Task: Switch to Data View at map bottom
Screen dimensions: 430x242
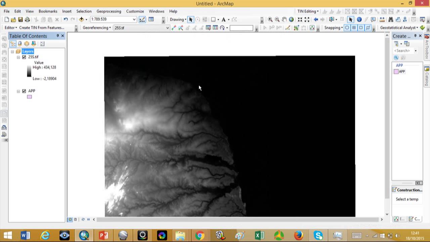Action: [70, 219]
